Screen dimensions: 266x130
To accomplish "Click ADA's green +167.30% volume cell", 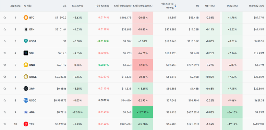I will tap(143, 112).
